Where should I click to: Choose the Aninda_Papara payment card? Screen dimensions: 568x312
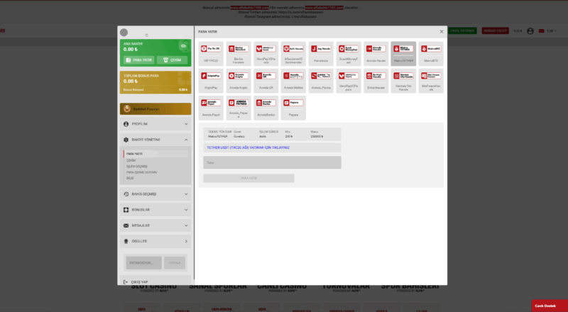[239, 108]
